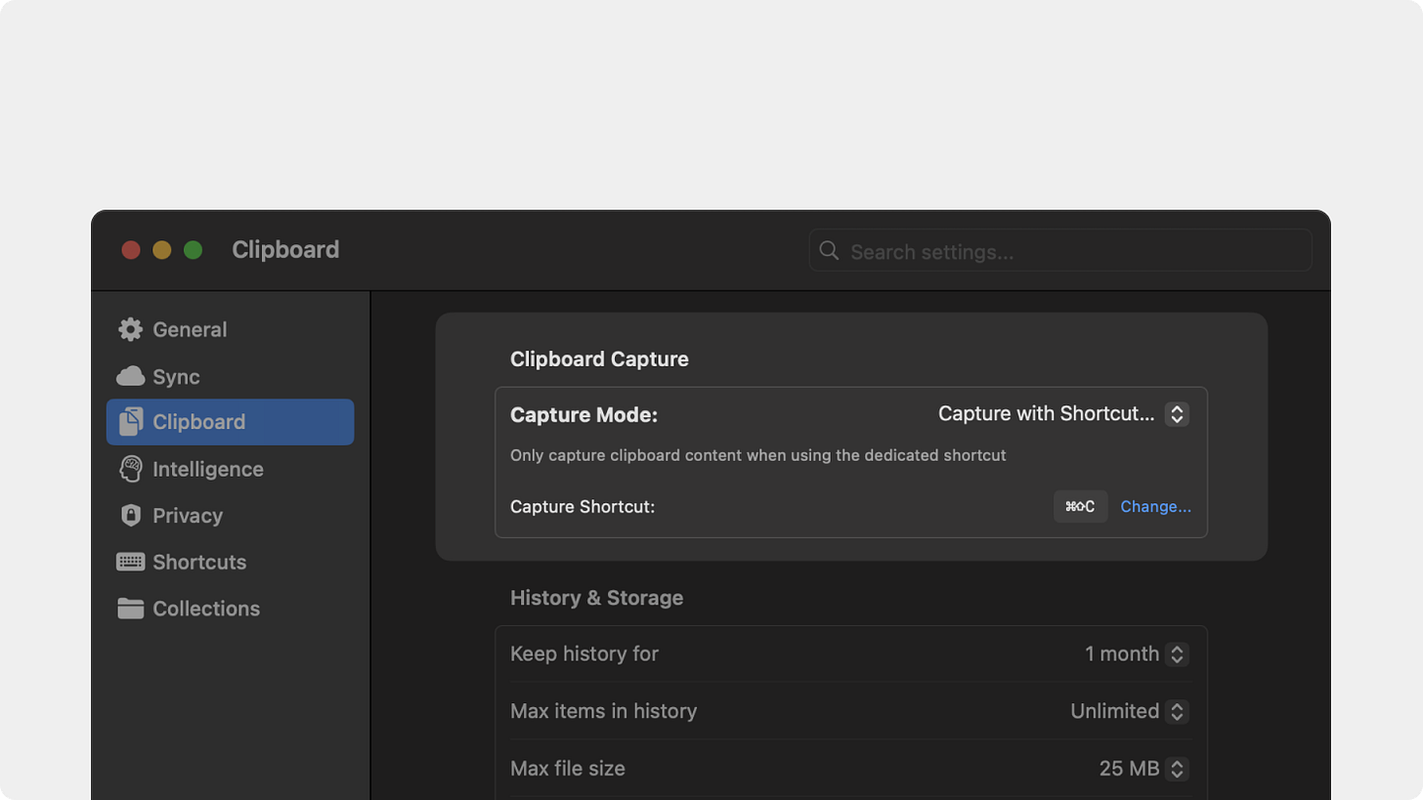Open the Max file size dropdown
Screen dimensions: 1423x800
click(x=1143, y=769)
